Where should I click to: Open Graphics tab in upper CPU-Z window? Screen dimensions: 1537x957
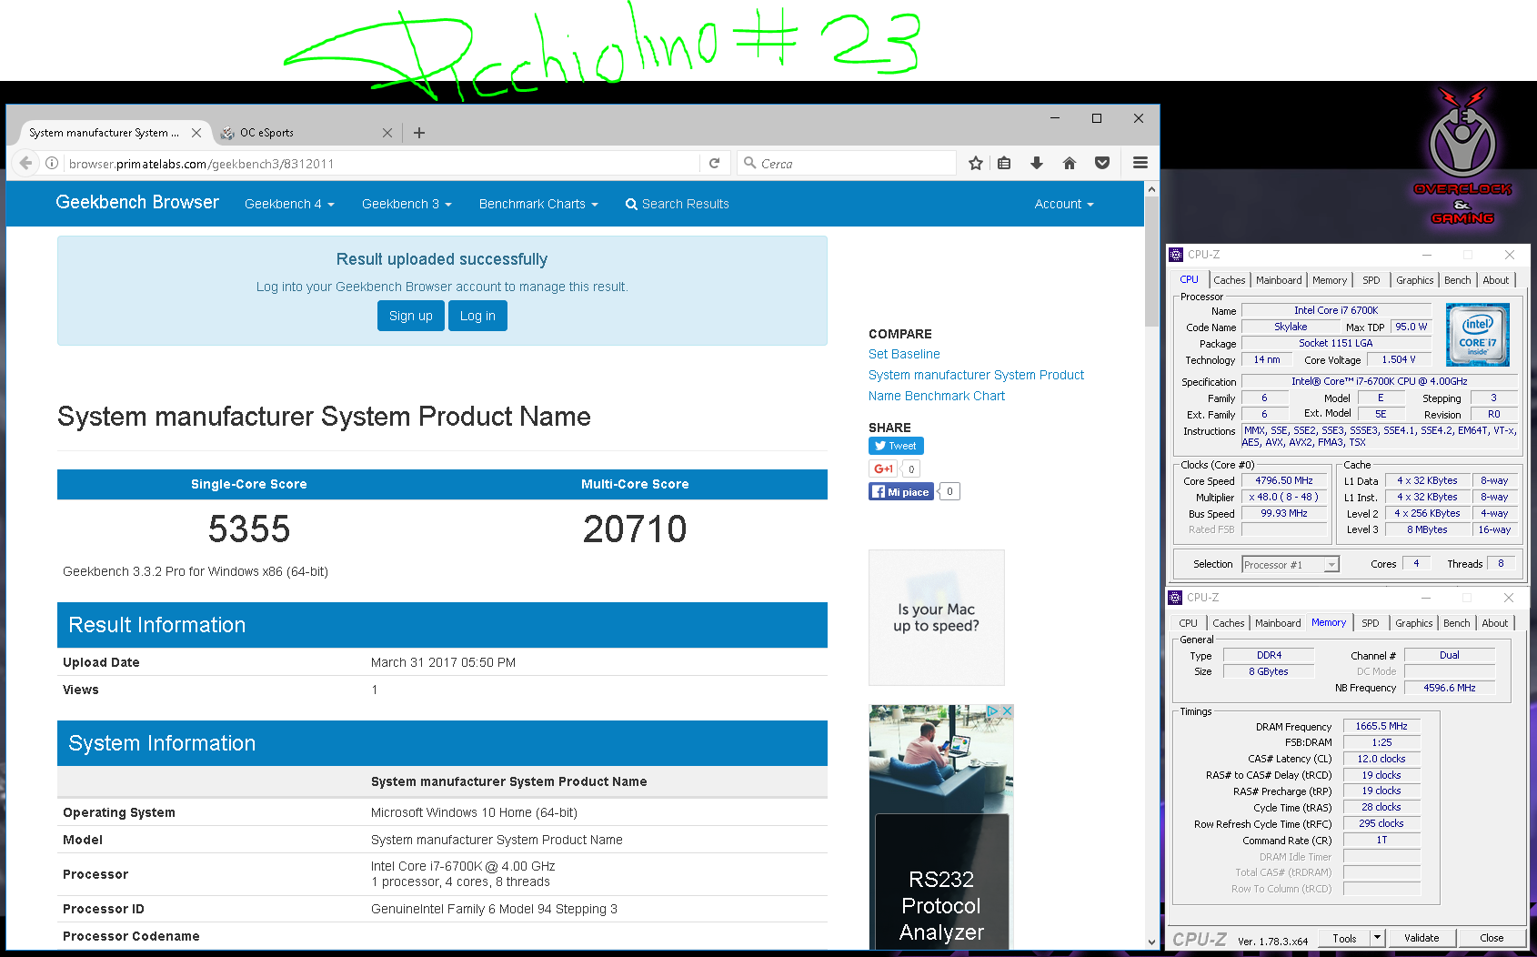(x=1414, y=280)
